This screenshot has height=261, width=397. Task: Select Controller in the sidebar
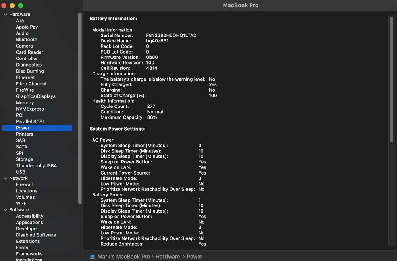coord(27,59)
